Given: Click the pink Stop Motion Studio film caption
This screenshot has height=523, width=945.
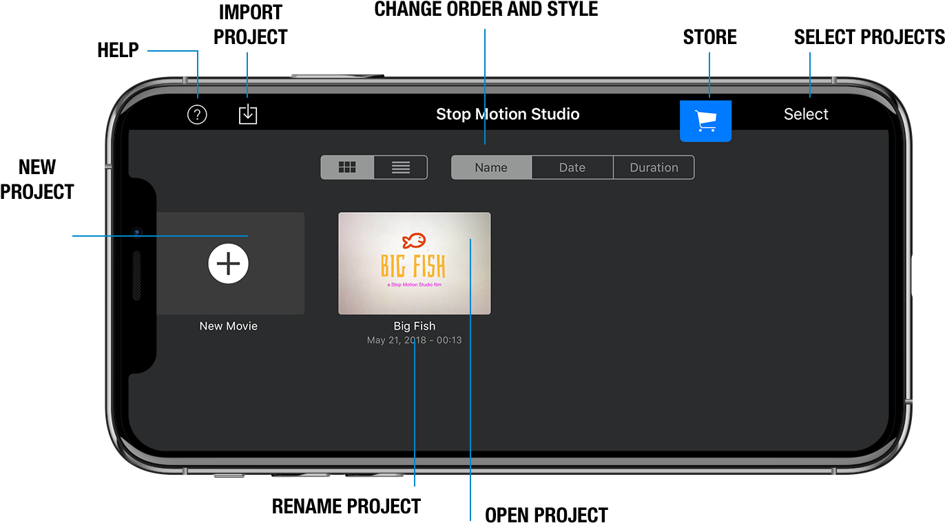Looking at the screenshot, I should tap(414, 285).
